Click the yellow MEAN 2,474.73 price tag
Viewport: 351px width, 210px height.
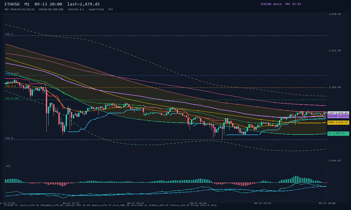[338, 122]
